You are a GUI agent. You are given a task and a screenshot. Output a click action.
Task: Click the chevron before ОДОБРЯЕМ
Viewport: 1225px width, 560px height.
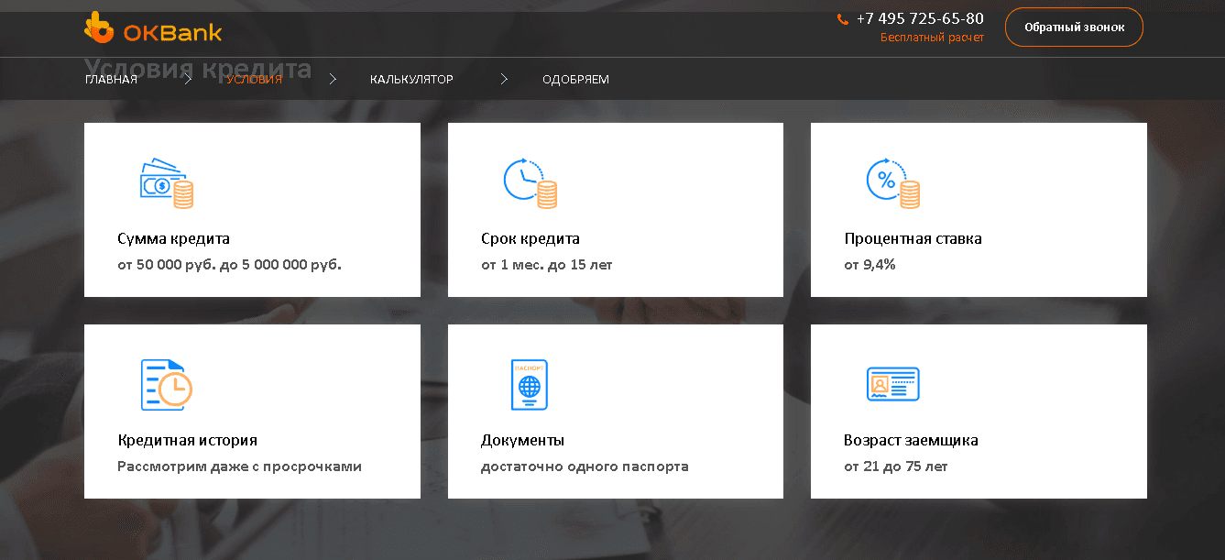pyautogui.click(x=504, y=79)
